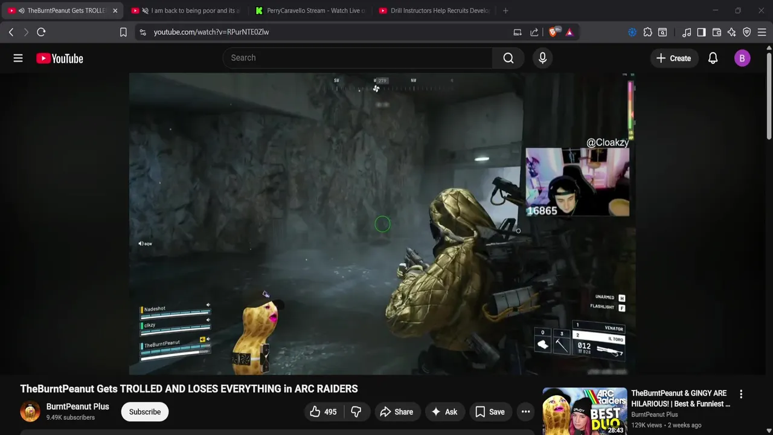Open the media control music note
This screenshot has width=773, height=435.
[687, 32]
